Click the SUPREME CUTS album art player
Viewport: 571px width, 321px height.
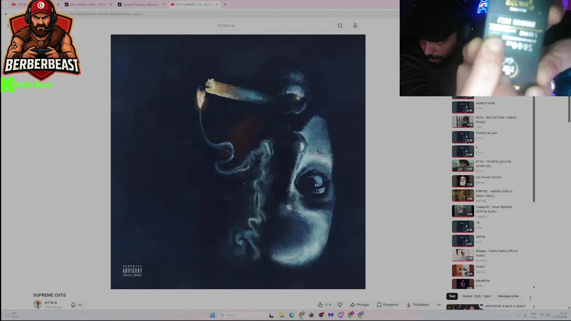[x=238, y=162]
